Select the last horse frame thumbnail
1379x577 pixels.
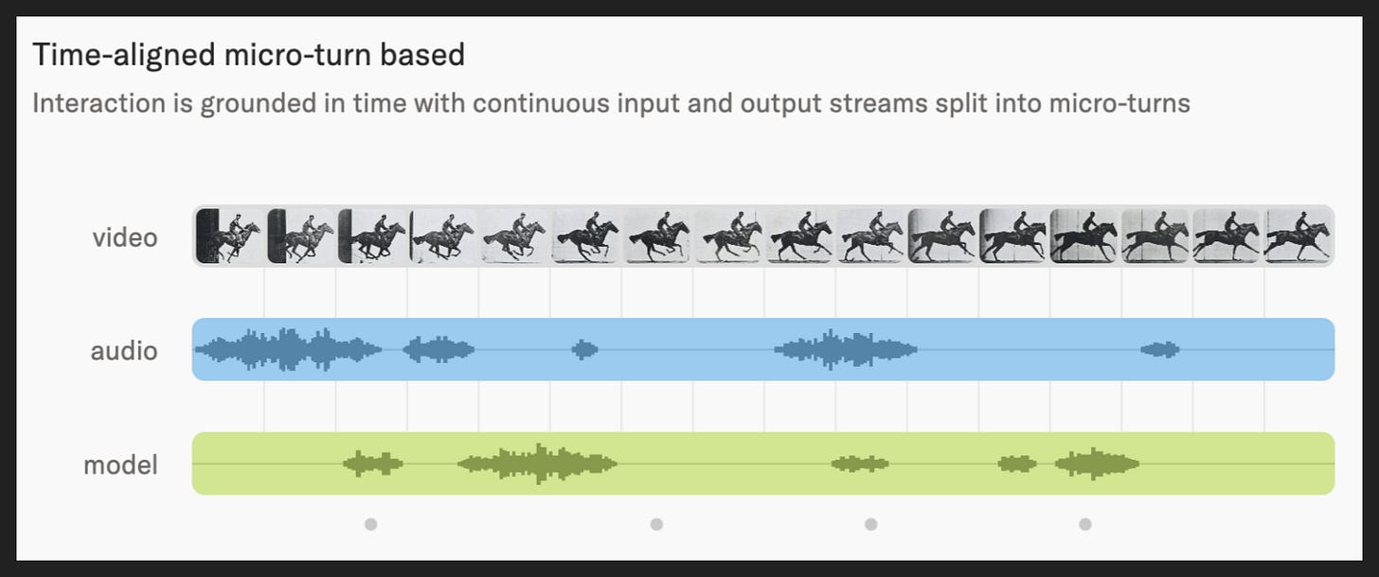tap(1298, 236)
